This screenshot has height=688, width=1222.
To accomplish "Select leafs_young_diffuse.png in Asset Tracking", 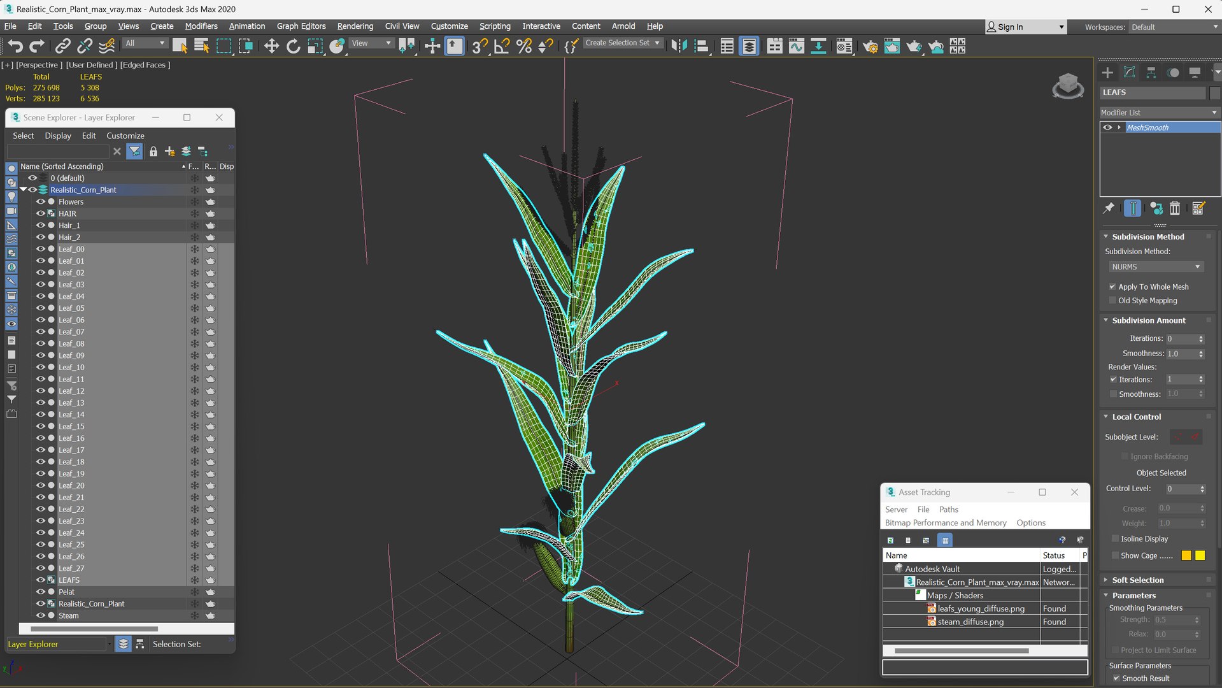I will click(x=981, y=608).
